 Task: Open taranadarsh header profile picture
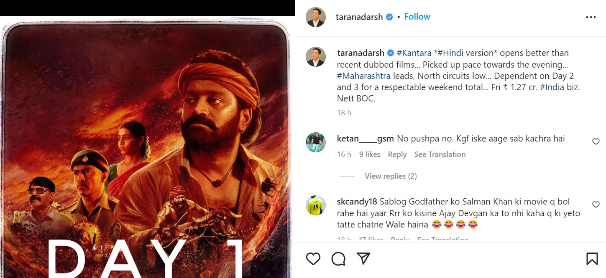316,17
